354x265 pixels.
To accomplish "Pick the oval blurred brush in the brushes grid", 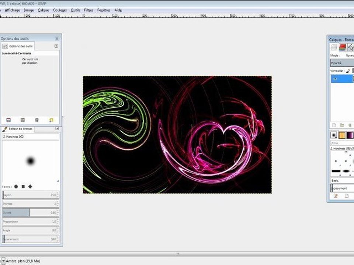I will point(346,171).
